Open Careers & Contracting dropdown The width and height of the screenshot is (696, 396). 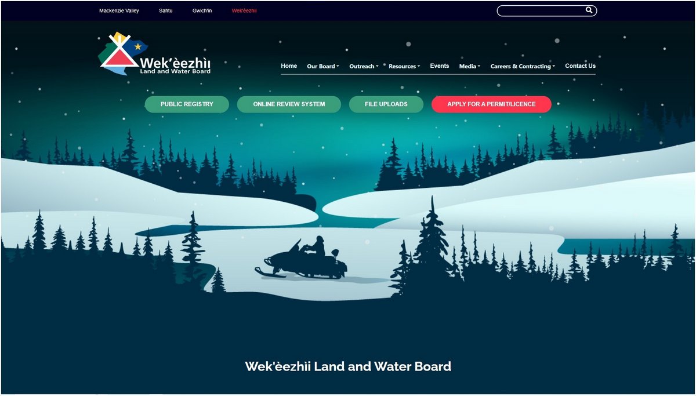pos(523,66)
